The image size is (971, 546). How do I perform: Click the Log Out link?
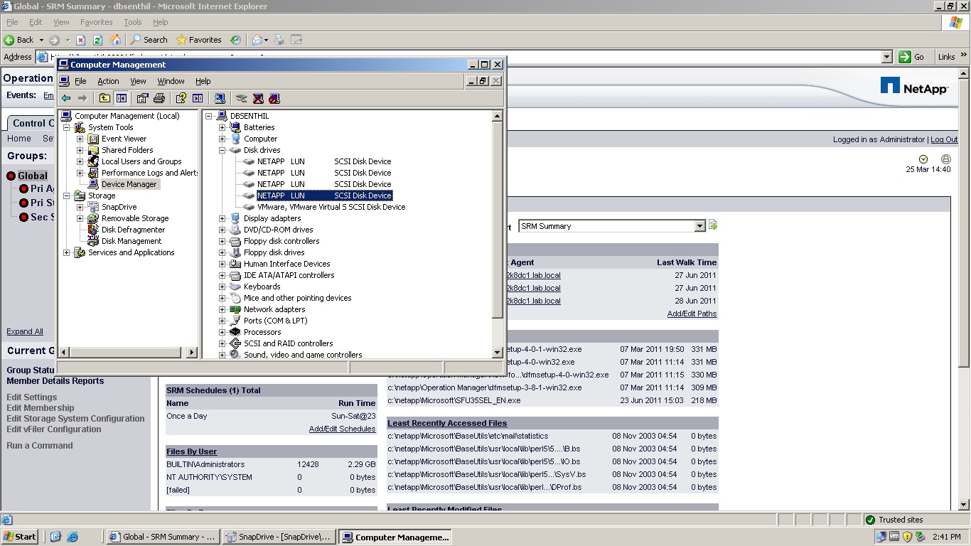pos(943,139)
